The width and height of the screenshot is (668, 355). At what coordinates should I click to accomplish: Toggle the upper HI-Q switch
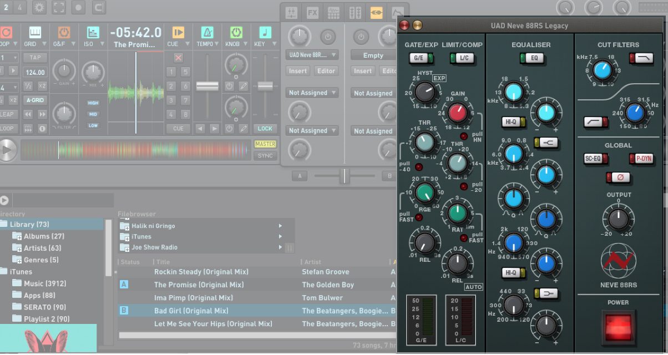coord(513,122)
